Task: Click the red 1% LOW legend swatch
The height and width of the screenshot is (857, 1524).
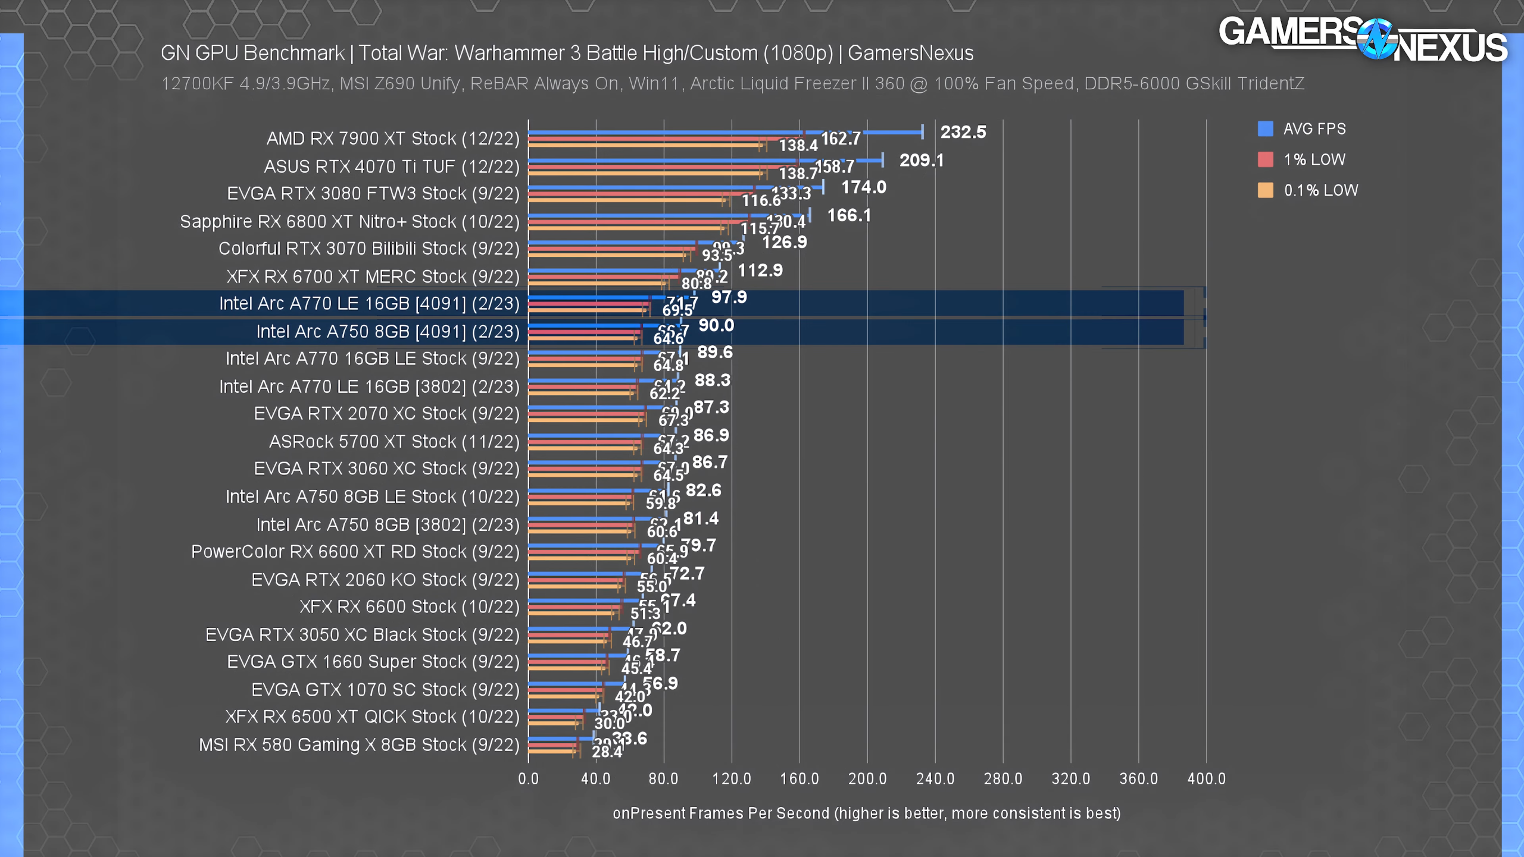Action: [1265, 159]
